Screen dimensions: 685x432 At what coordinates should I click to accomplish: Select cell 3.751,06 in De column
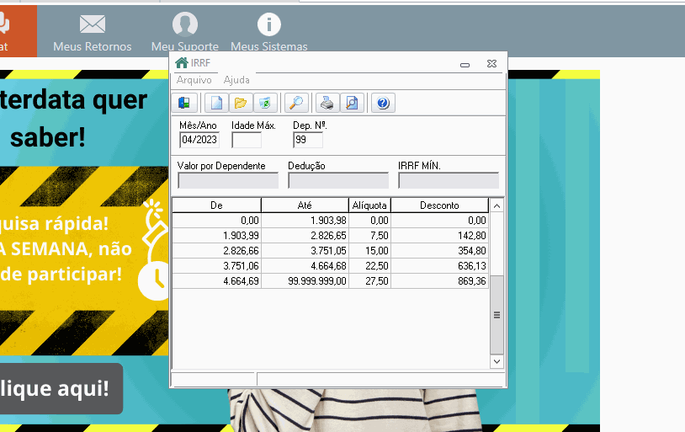pyautogui.click(x=216, y=266)
